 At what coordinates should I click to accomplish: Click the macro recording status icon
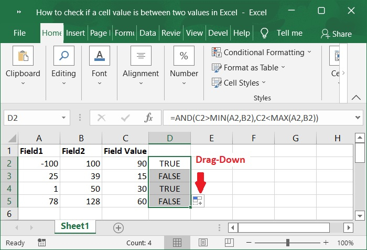pos(42,243)
